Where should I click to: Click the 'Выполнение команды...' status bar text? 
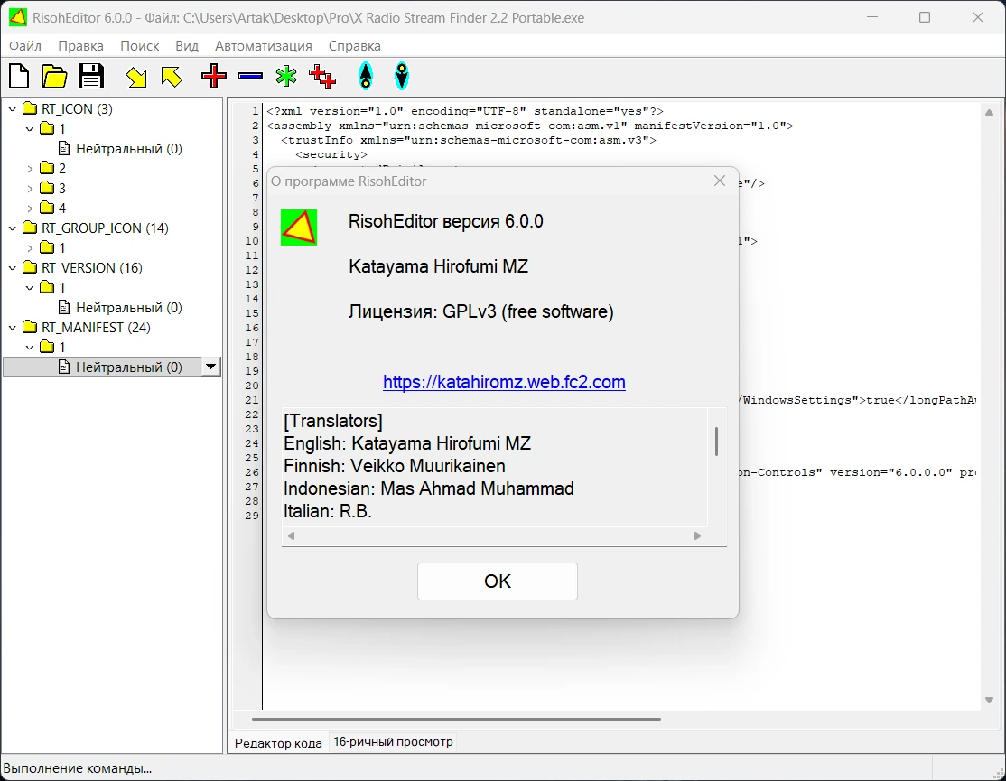tap(78, 768)
